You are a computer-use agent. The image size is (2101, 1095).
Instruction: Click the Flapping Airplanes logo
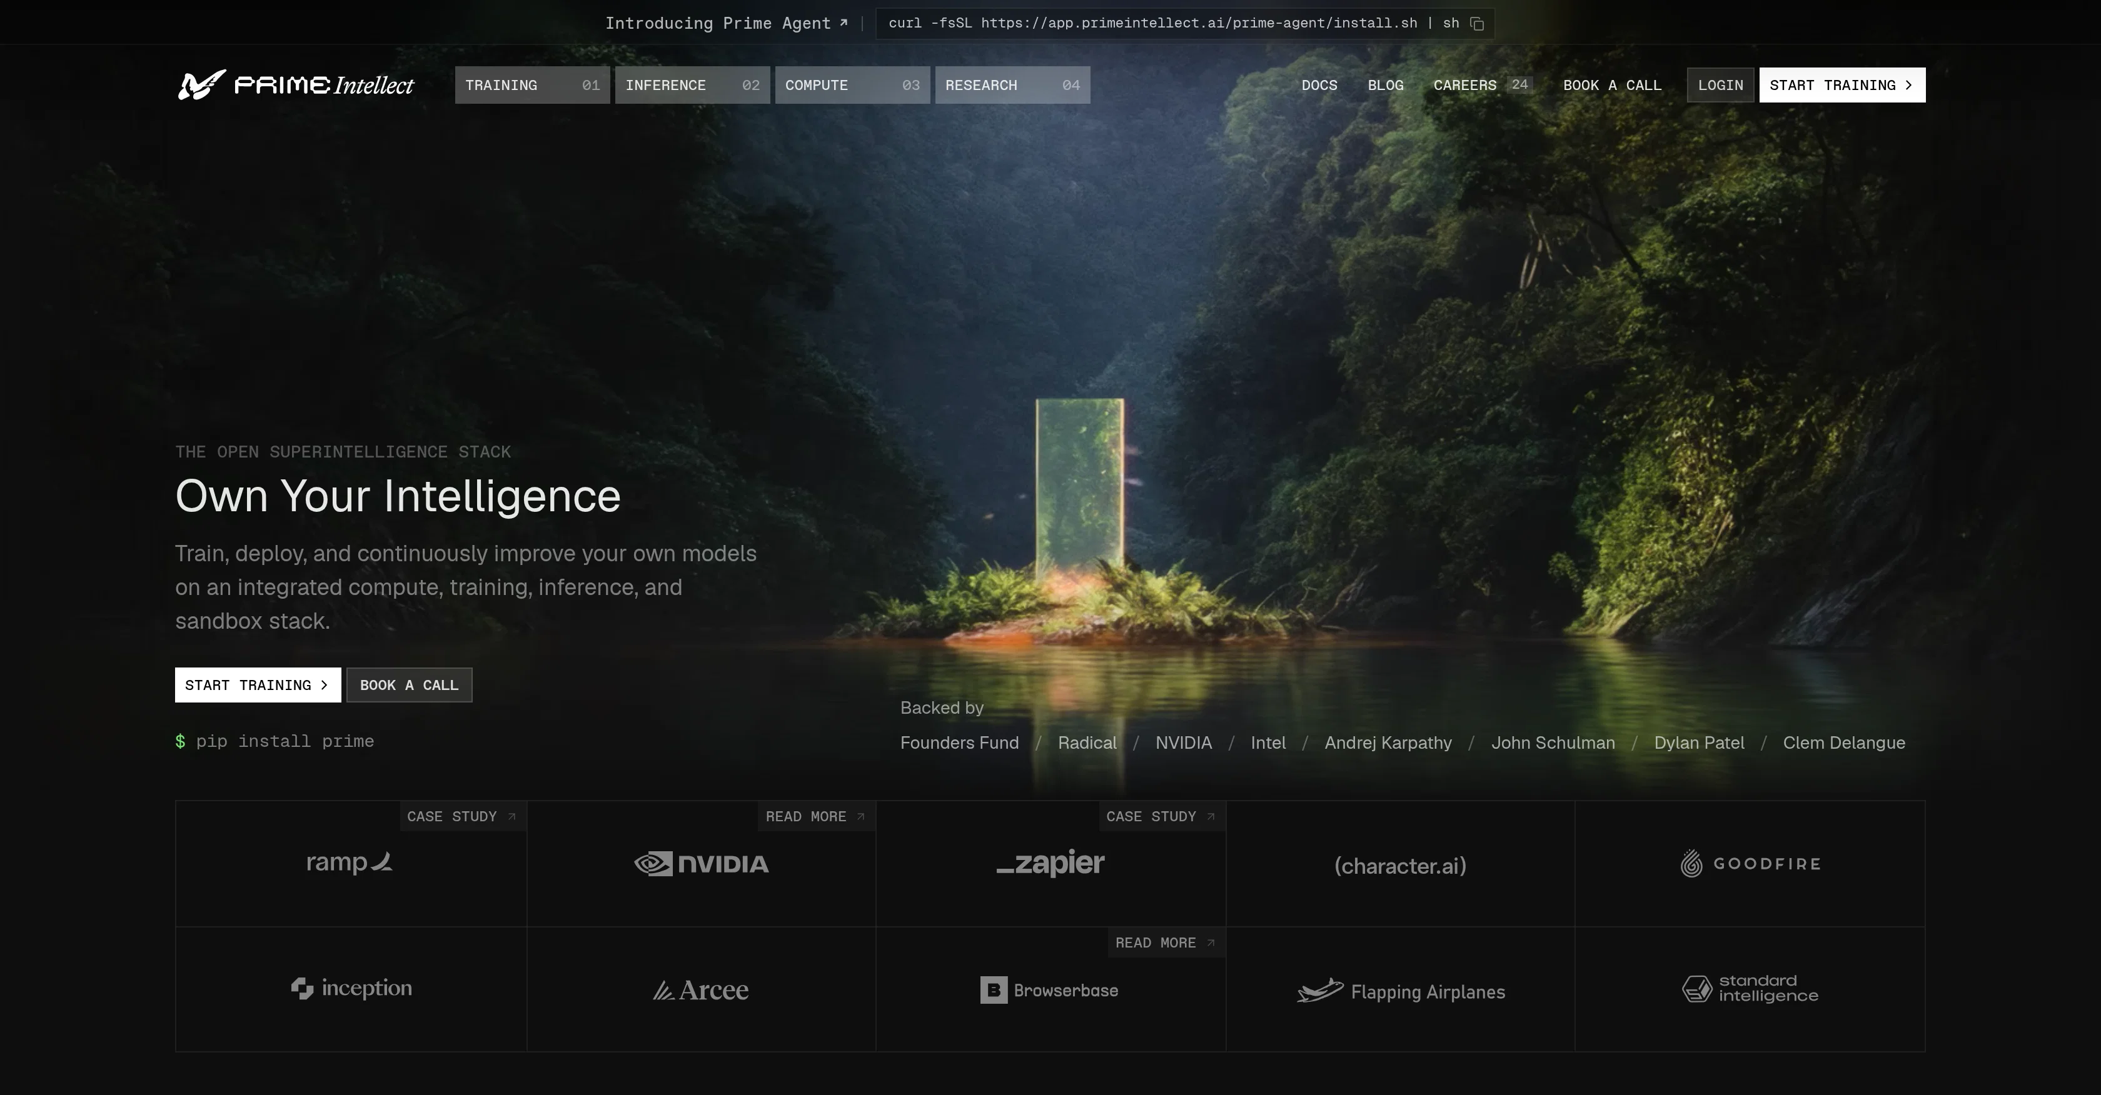(1401, 991)
